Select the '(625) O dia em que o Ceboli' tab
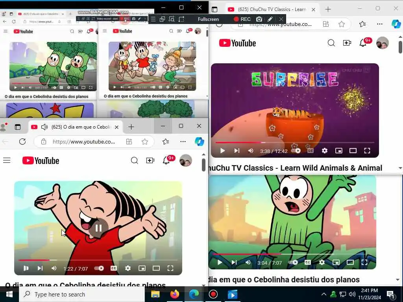403x302 pixels. (x=75, y=127)
